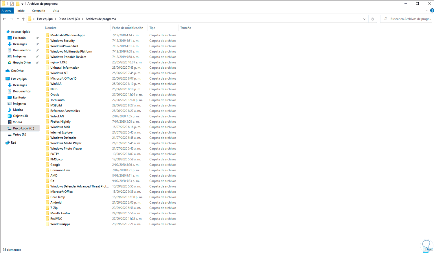Unpin Imágenes from Quick access
This screenshot has height=253, width=434.
point(37,57)
